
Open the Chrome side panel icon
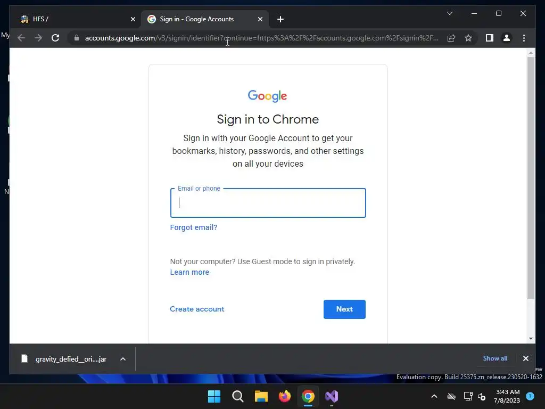point(490,38)
